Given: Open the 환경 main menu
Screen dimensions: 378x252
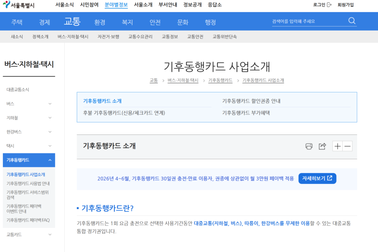Looking at the screenshot, I should pos(100,22).
